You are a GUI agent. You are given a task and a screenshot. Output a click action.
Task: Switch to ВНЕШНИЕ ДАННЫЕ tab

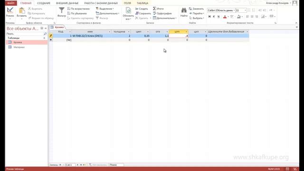pyautogui.click(x=67, y=3)
